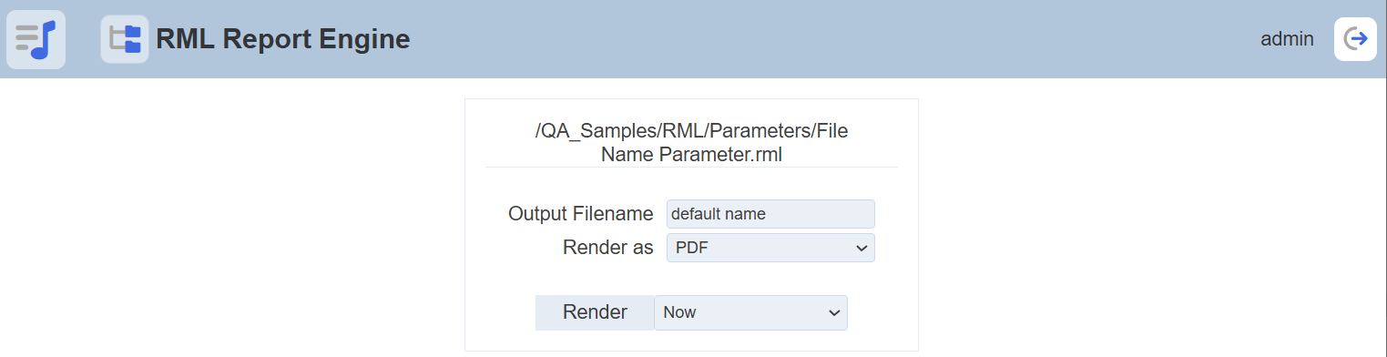Expand the Render as format dropdown
The height and width of the screenshot is (357, 1387).
point(770,248)
